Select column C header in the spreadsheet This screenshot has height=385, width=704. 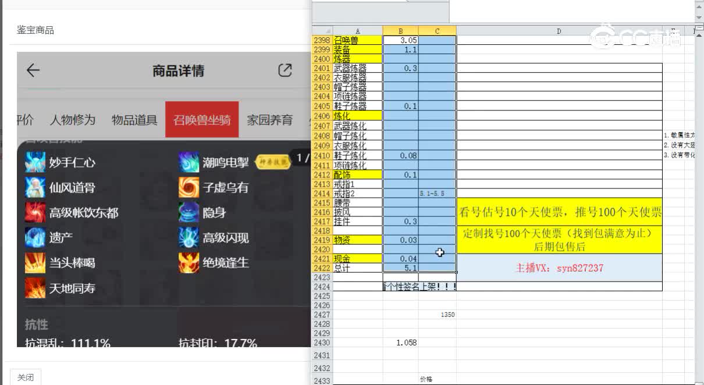tap(437, 31)
